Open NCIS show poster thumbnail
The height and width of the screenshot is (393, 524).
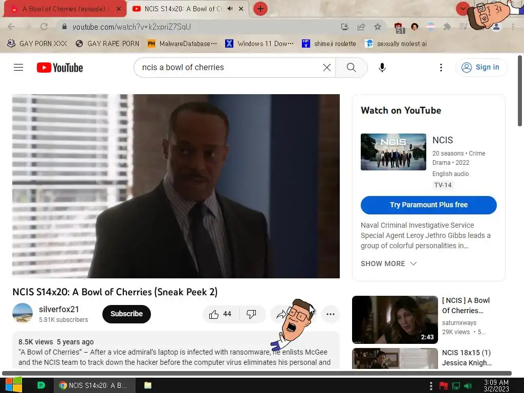pyautogui.click(x=394, y=152)
